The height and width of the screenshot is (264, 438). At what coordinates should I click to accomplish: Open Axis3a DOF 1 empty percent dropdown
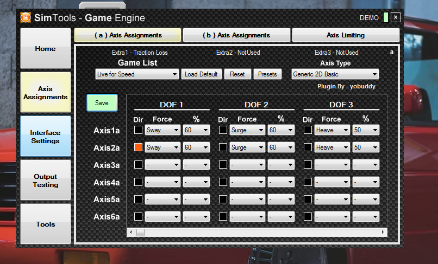tap(196, 164)
